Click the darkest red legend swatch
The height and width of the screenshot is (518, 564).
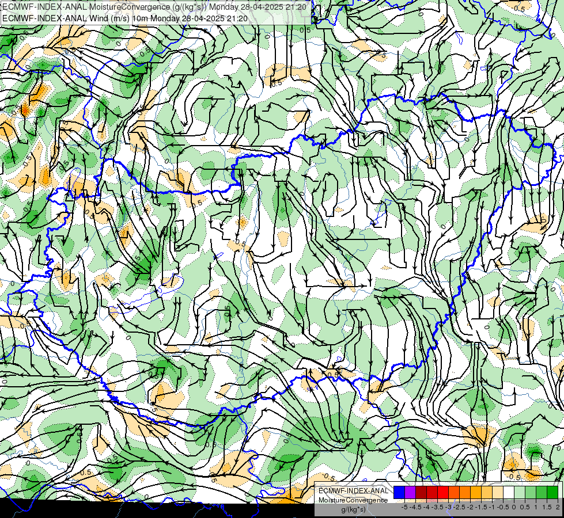(x=421, y=492)
